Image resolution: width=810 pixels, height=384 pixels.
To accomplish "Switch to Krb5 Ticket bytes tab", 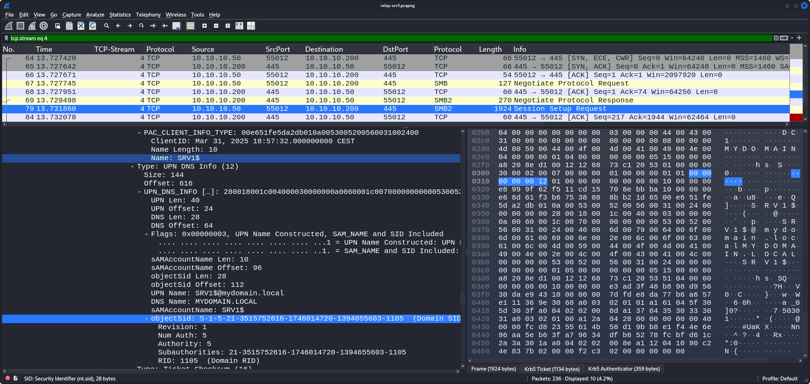I will click(552, 369).
